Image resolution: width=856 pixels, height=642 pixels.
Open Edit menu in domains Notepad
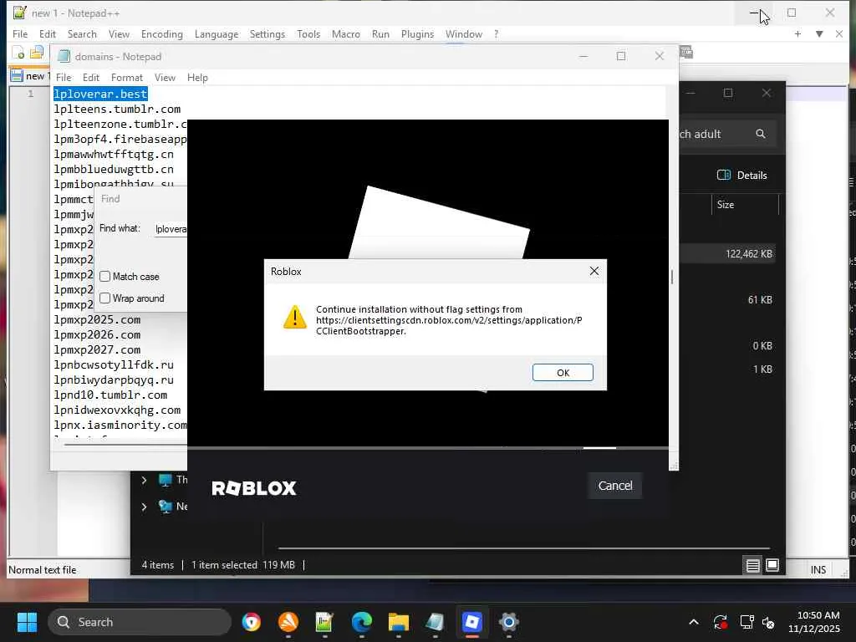coord(90,78)
